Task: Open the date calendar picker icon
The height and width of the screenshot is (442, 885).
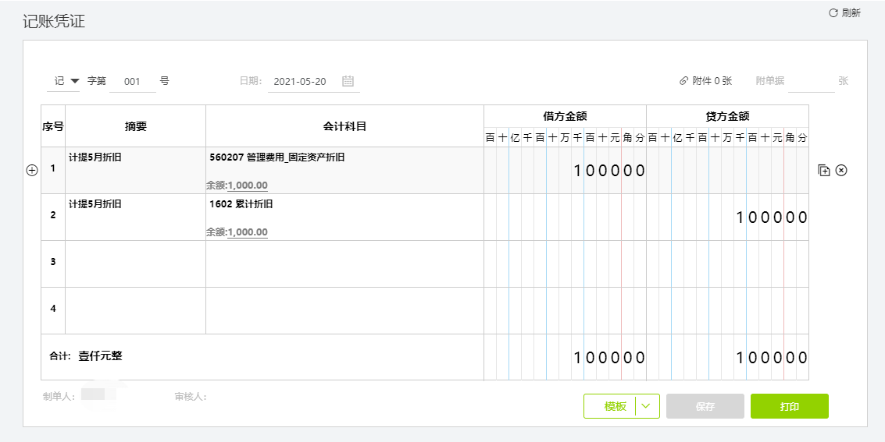Action: pos(348,81)
